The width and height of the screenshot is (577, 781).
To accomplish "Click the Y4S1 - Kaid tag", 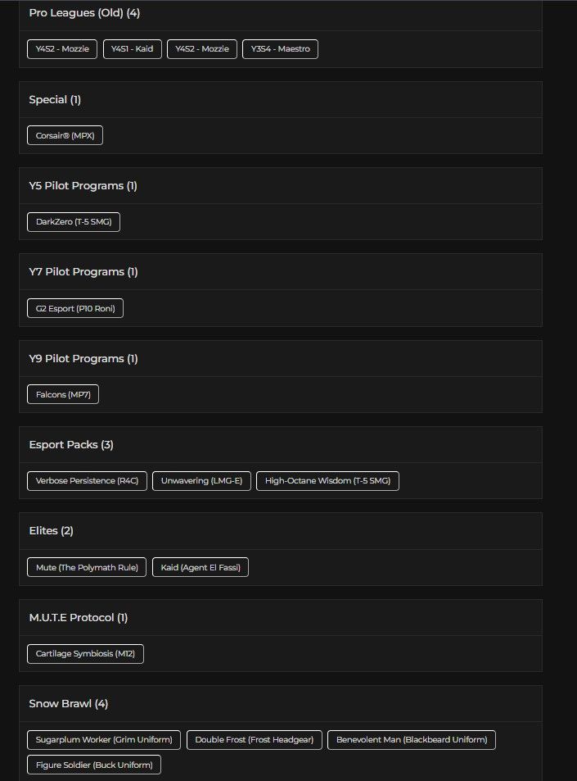I will click(133, 49).
